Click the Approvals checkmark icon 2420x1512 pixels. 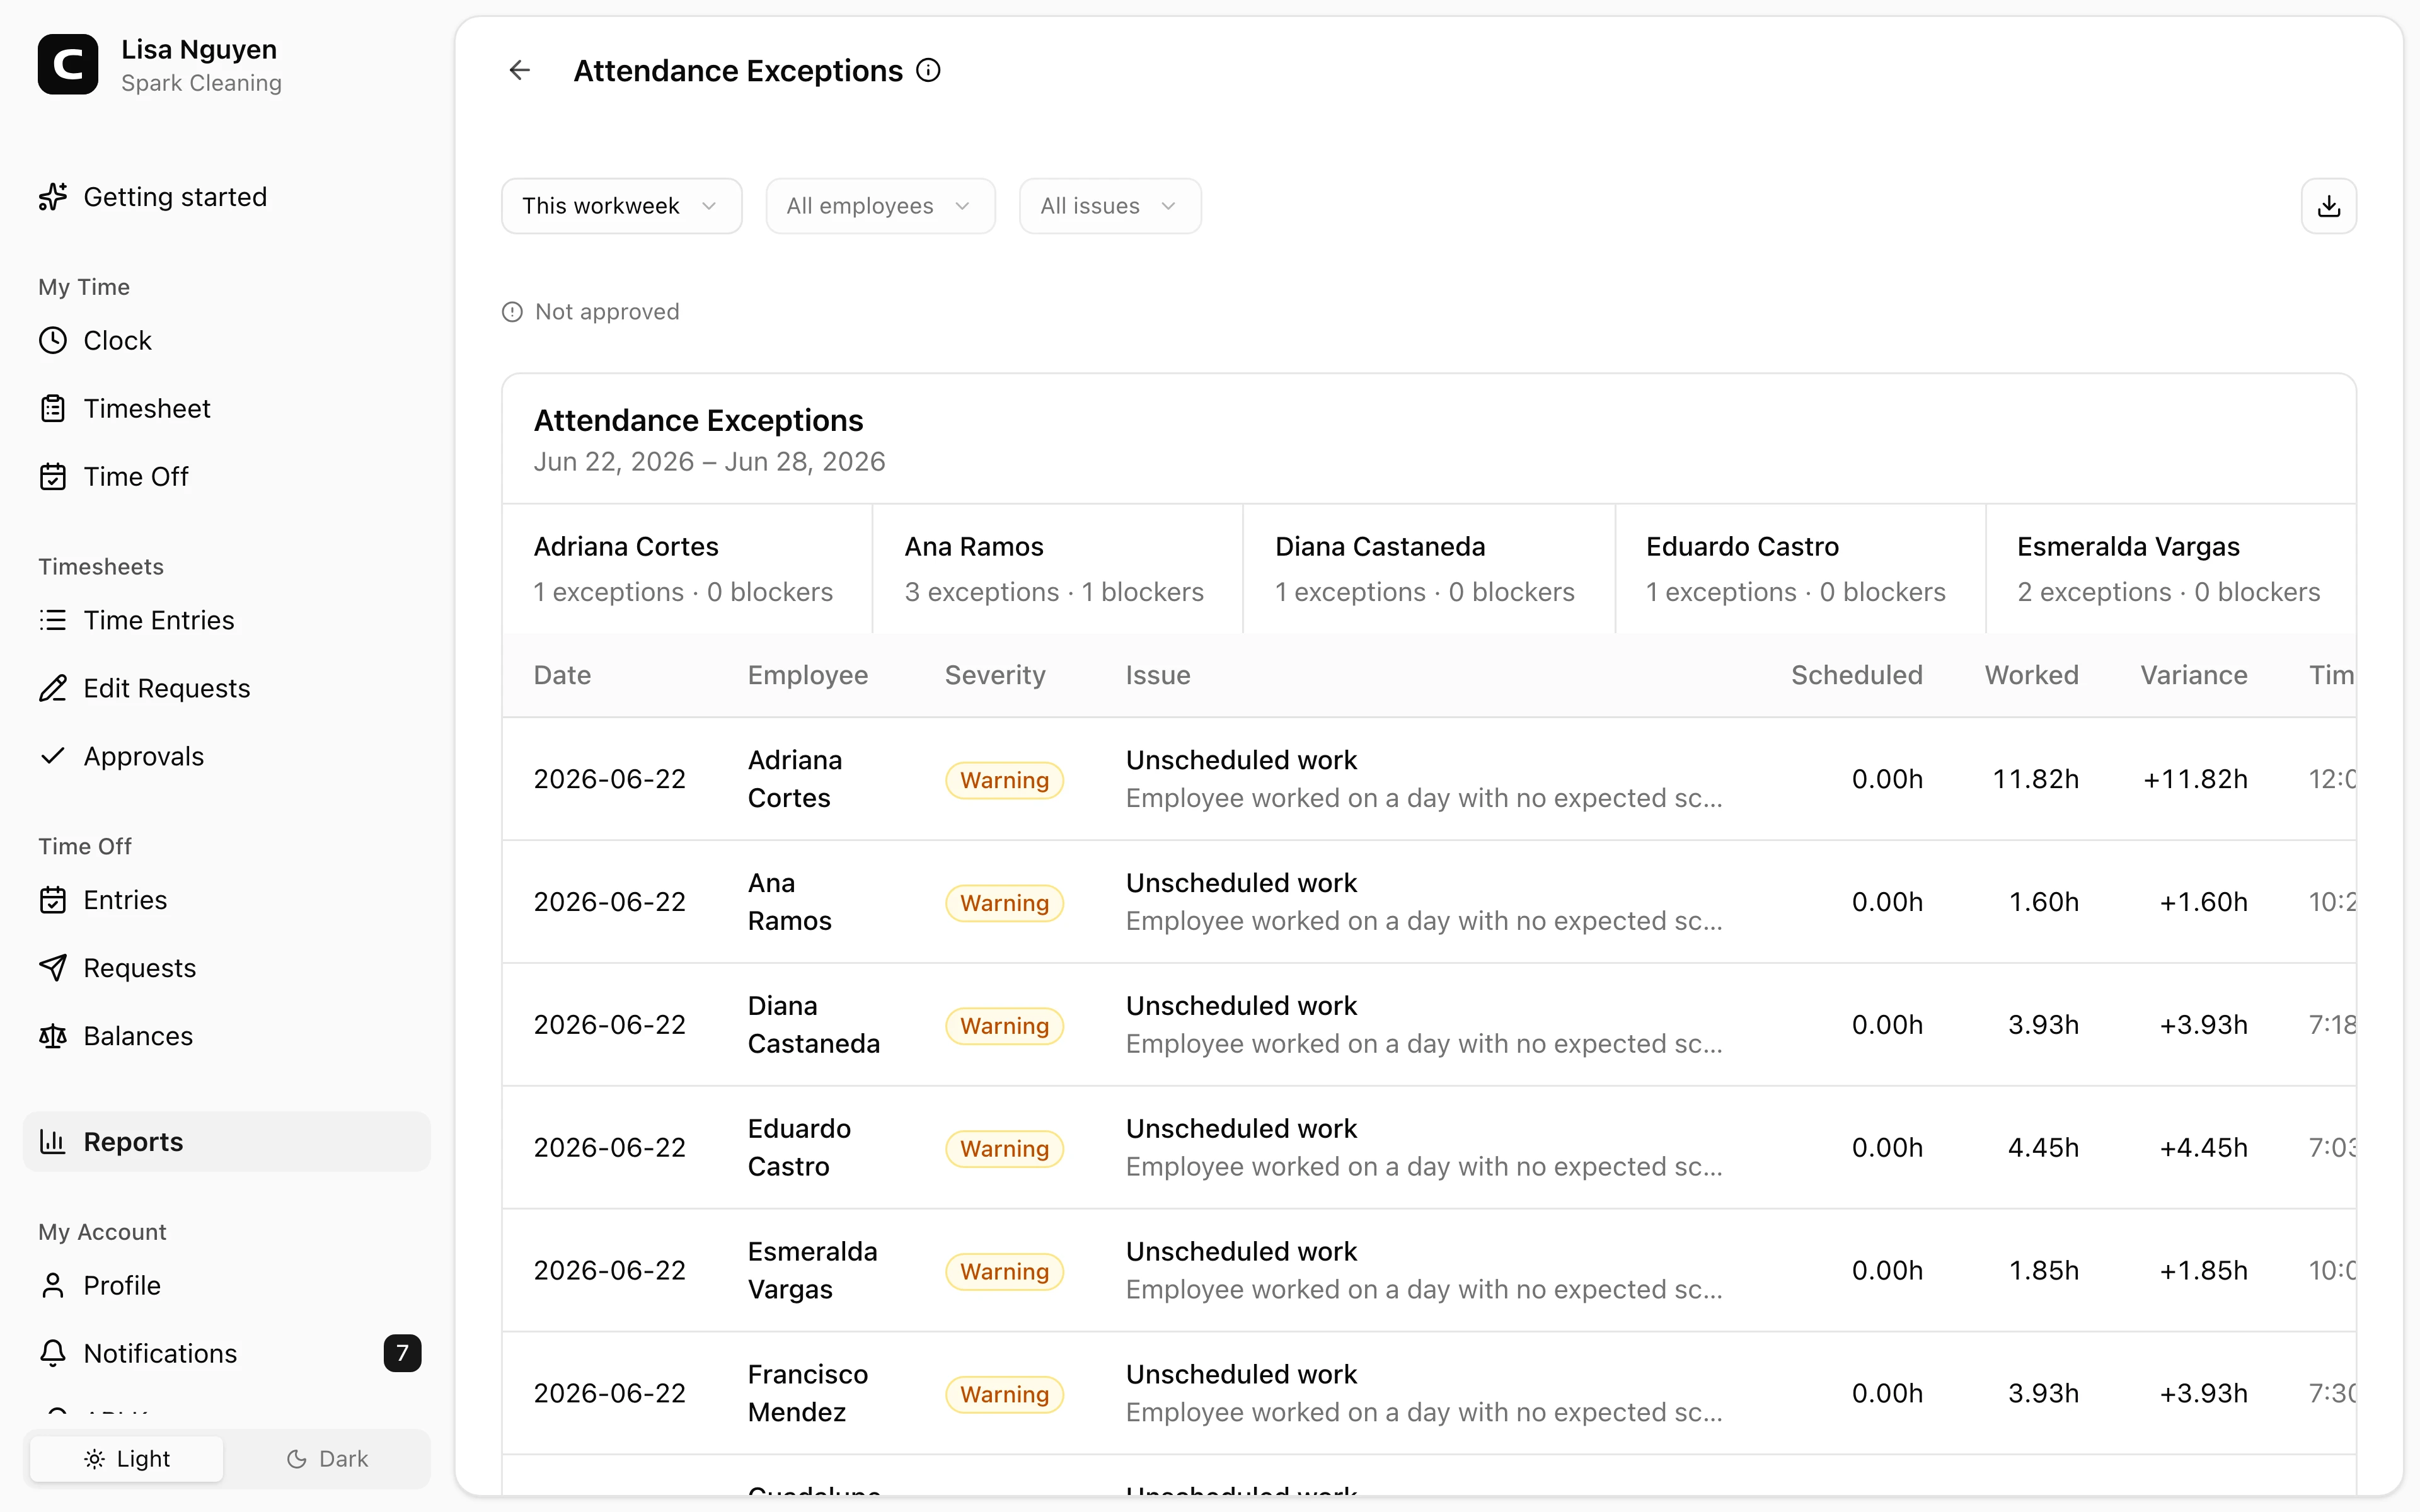pyautogui.click(x=53, y=756)
